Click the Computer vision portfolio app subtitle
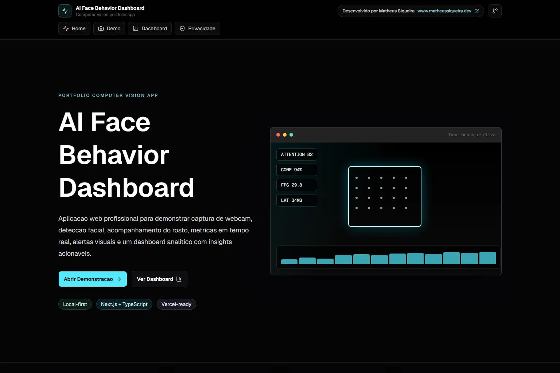This screenshot has width=560, height=373. click(105, 15)
